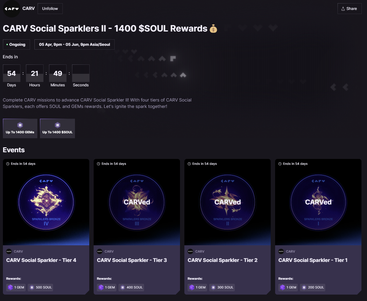
Task: Click the Ongoing status badge
Action: pos(16,45)
